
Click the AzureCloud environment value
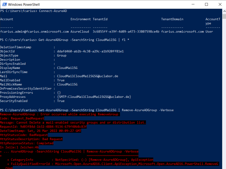coord(80,32)
